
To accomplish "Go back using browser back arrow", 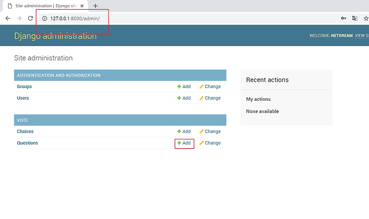I will click(x=8, y=18).
